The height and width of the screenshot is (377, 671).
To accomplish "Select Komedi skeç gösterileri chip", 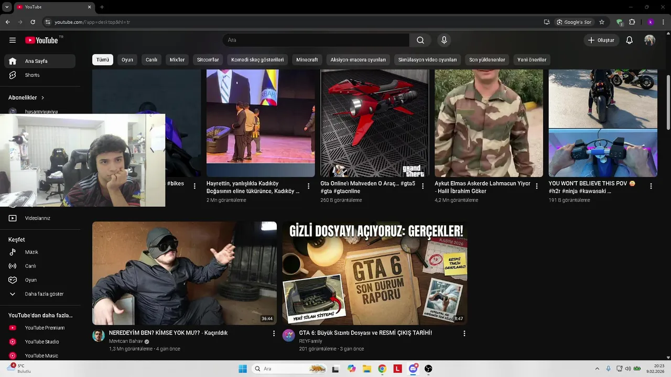I will click(x=257, y=60).
